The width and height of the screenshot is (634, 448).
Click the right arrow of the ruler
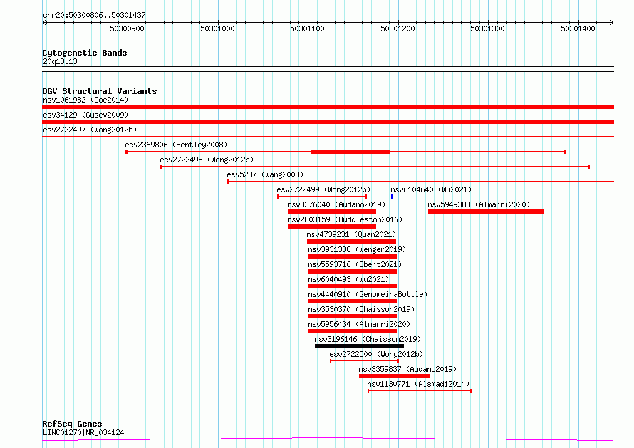point(611,23)
